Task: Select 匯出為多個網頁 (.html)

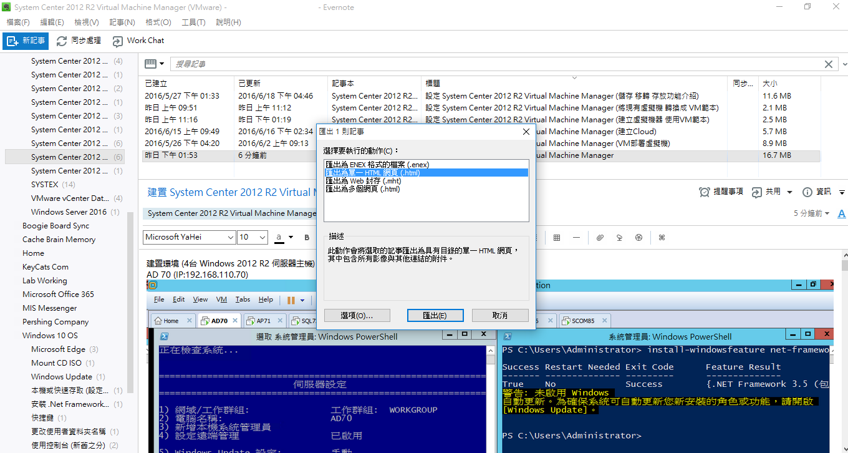Action: (426, 189)
